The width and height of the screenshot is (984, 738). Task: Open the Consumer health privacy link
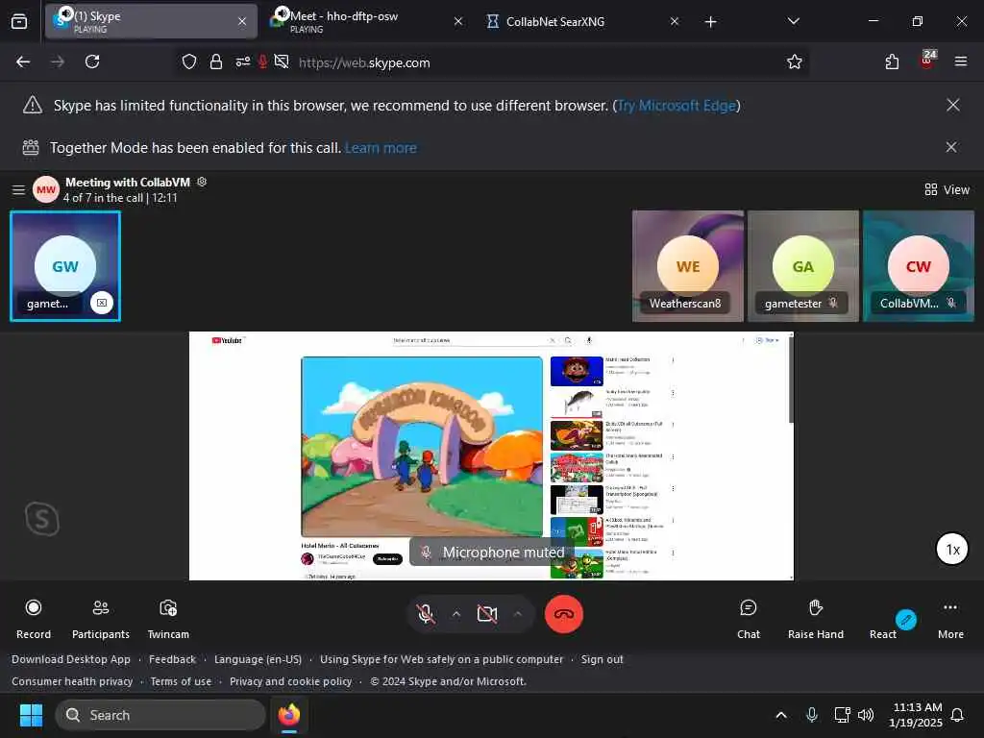click(x=72, y=681)
